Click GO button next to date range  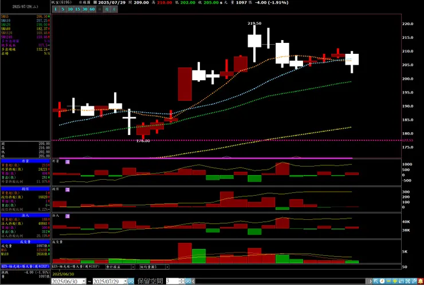131,281
